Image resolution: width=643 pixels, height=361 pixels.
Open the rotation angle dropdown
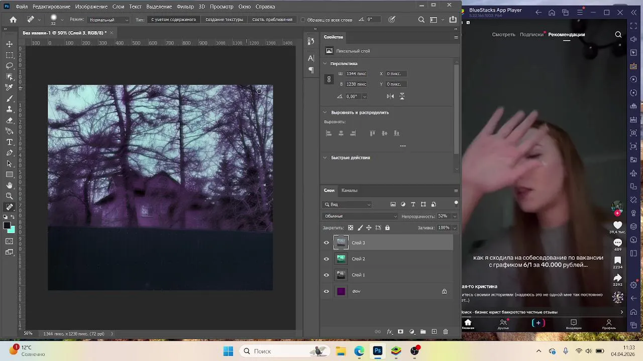point(364,96)
